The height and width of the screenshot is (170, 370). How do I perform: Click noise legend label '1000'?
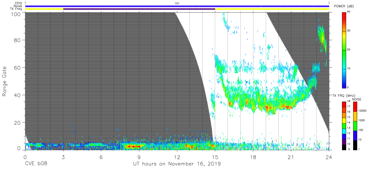(x=361, y=120)
